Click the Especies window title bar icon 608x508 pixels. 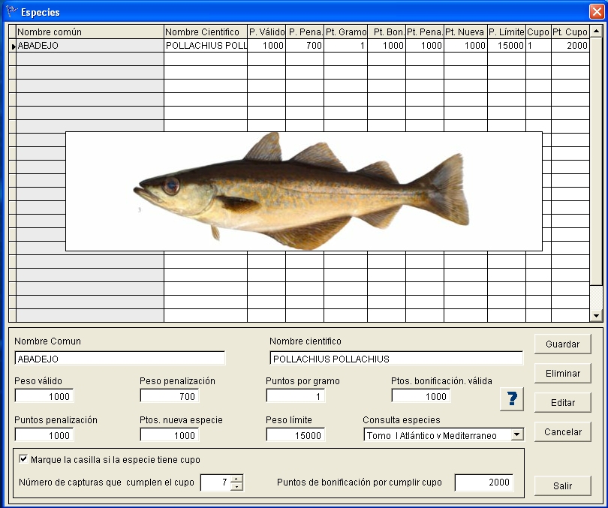(11, 12)
